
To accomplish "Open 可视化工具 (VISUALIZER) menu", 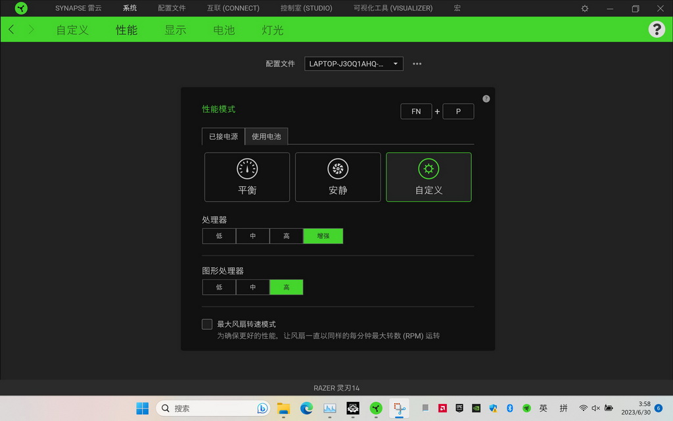I will pyautogui.click(x=393, y=8).
